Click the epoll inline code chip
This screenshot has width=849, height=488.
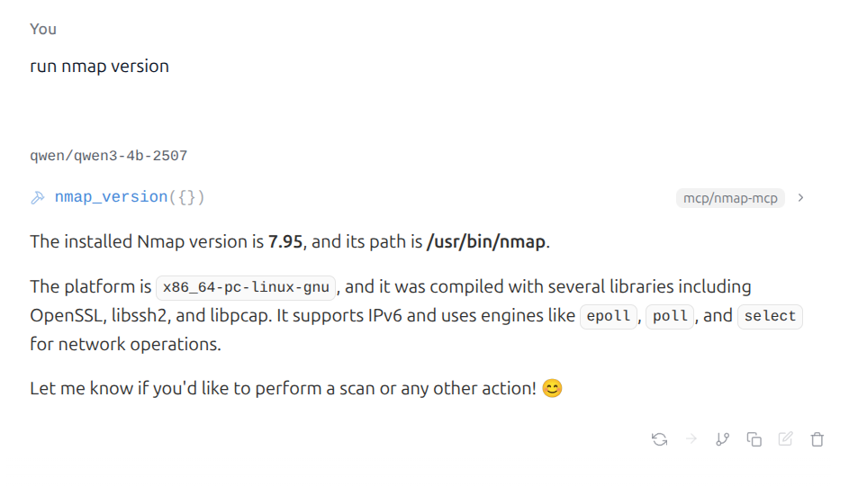coord(608,316)
